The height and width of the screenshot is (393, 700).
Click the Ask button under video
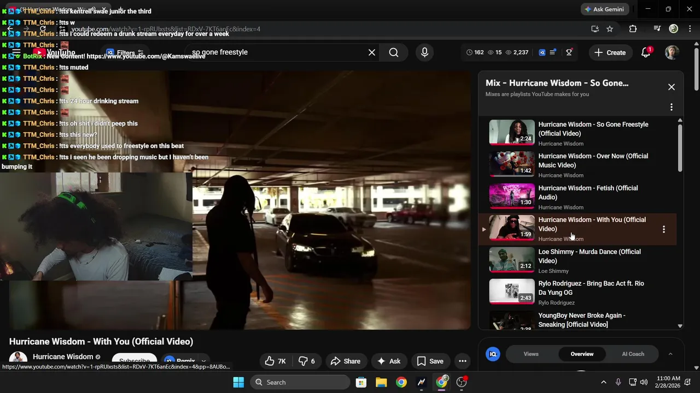point(389,361)
